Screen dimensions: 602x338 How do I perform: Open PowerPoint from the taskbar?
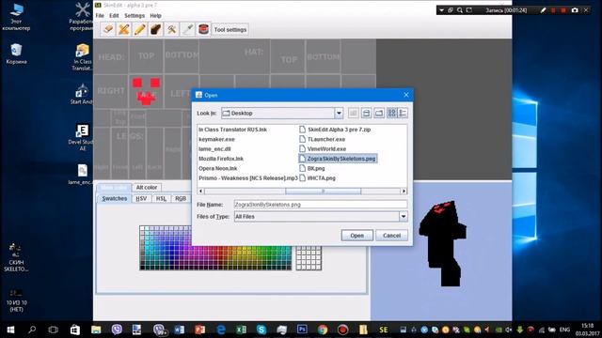[x=200, y=330]
